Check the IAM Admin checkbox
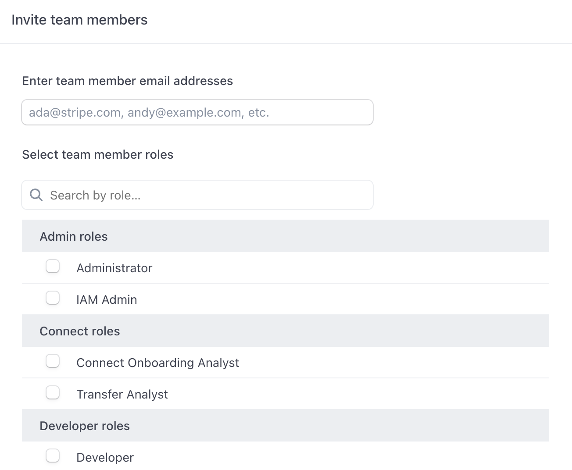Image resolution: width=572 pixels, height=470 pixels. click(x=53, y=298)
